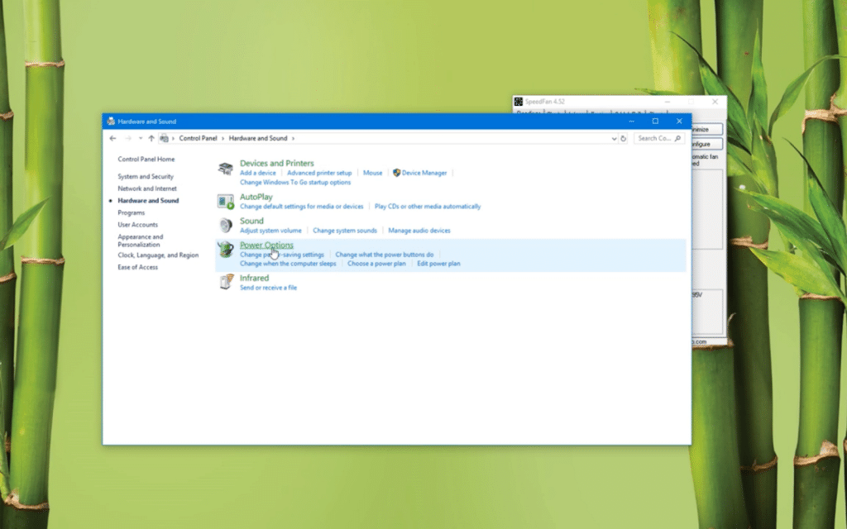Click the Up arrow navigation button
This screenshot has height=529, width=847.
(x=151, y=139)
